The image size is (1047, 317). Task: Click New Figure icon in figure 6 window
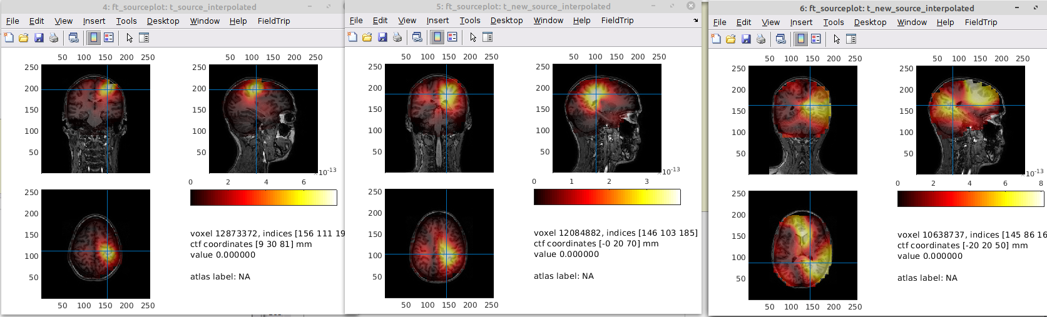[x=716, y=39]
